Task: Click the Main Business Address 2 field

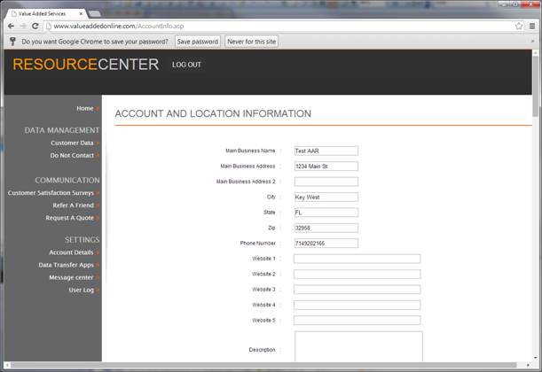Action: pos(326,182)
